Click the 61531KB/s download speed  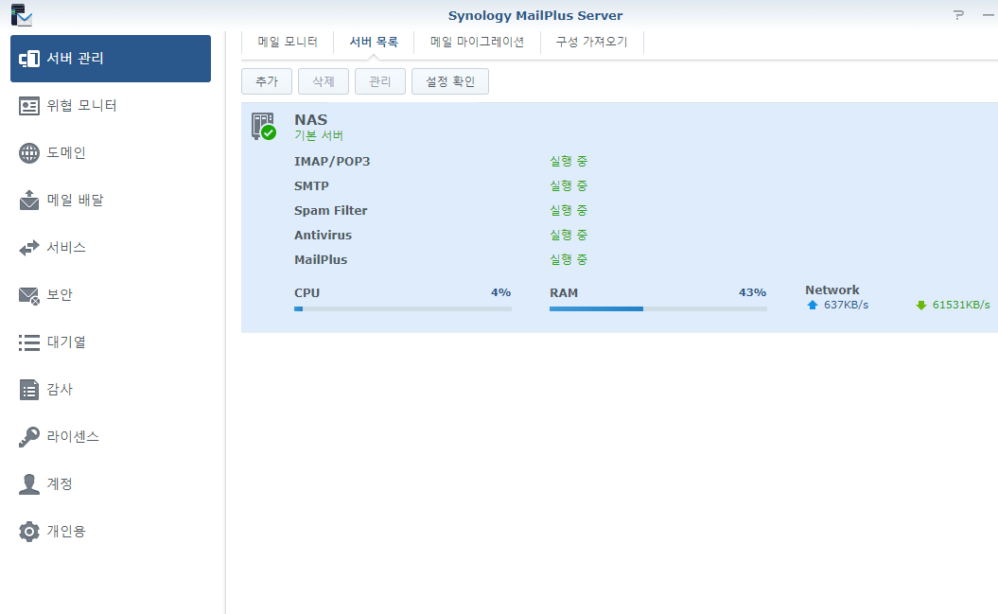point(961,305)
